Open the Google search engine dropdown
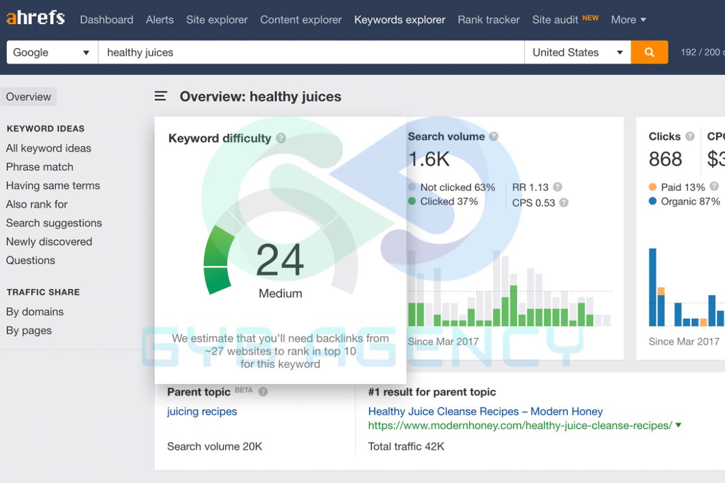725x483 pixels. point(52,53)
